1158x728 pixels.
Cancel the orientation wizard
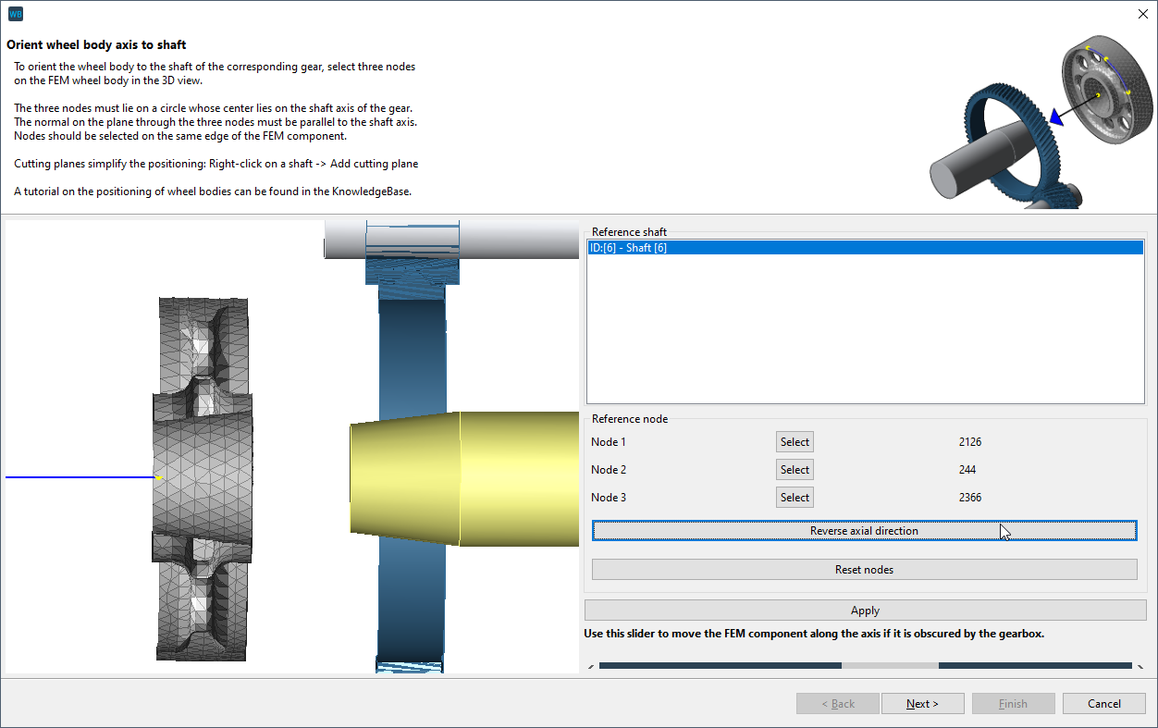click(1103, 703)
